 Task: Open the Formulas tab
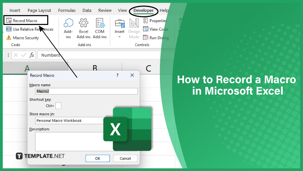pos(67,10)
